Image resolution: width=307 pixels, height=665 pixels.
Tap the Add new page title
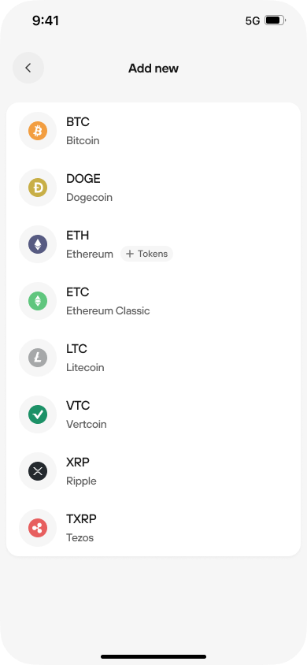153,69
